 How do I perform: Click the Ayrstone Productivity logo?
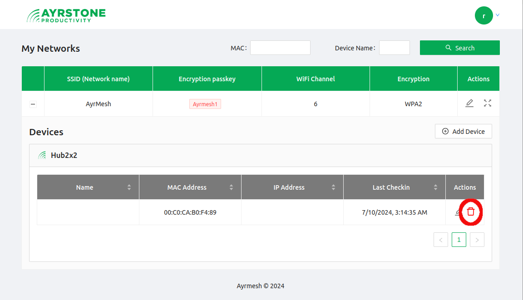pos(66,16)
